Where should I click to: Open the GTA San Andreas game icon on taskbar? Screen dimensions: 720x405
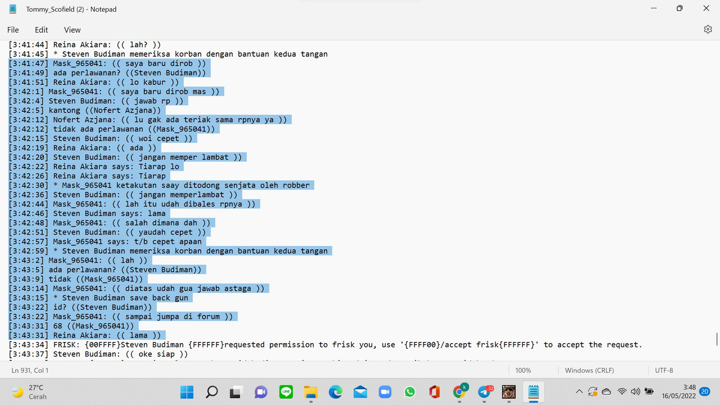coord(509,391)
